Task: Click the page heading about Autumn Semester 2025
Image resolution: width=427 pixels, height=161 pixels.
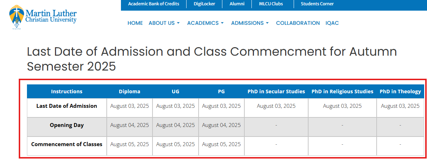Action: point(212,59)
